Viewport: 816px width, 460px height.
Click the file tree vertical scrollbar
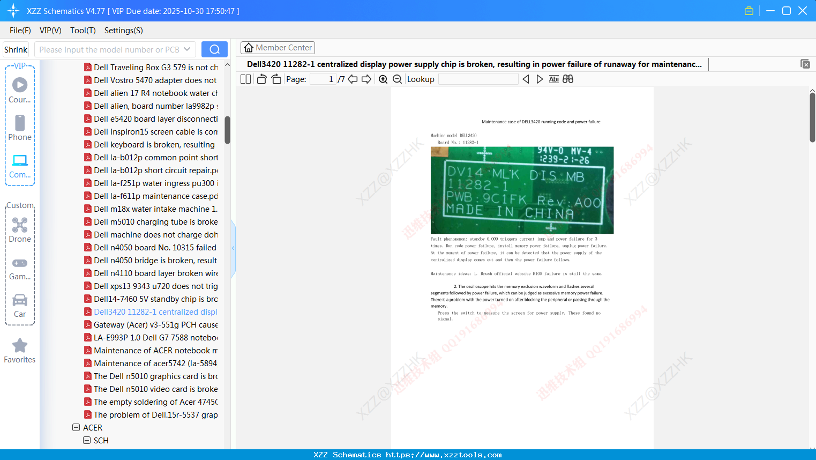tap(227, 130)
